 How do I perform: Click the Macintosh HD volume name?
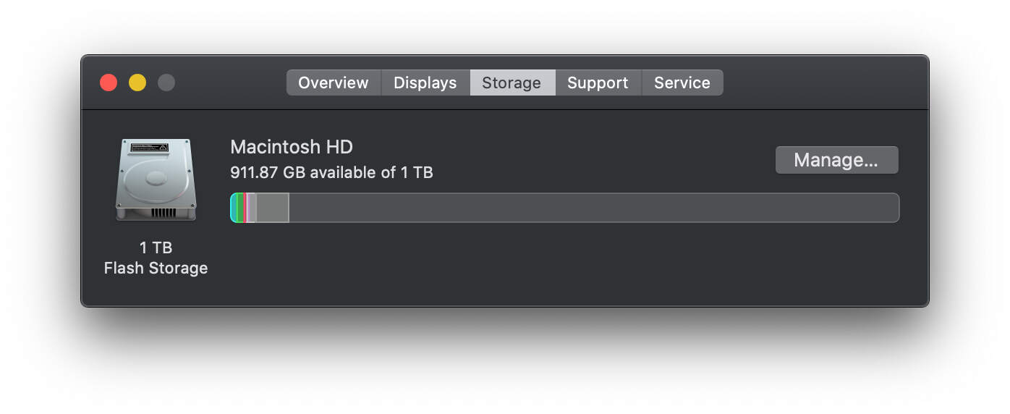[292, 147]
